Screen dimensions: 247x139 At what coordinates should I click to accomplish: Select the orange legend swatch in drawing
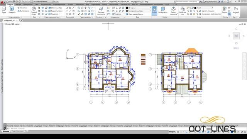pyautogui.click(x=143, y=55)
